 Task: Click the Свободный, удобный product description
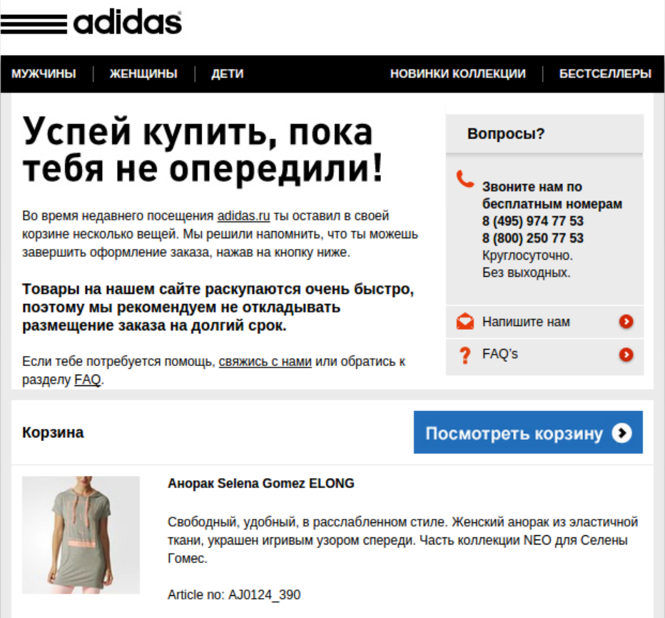click(403, 540)
